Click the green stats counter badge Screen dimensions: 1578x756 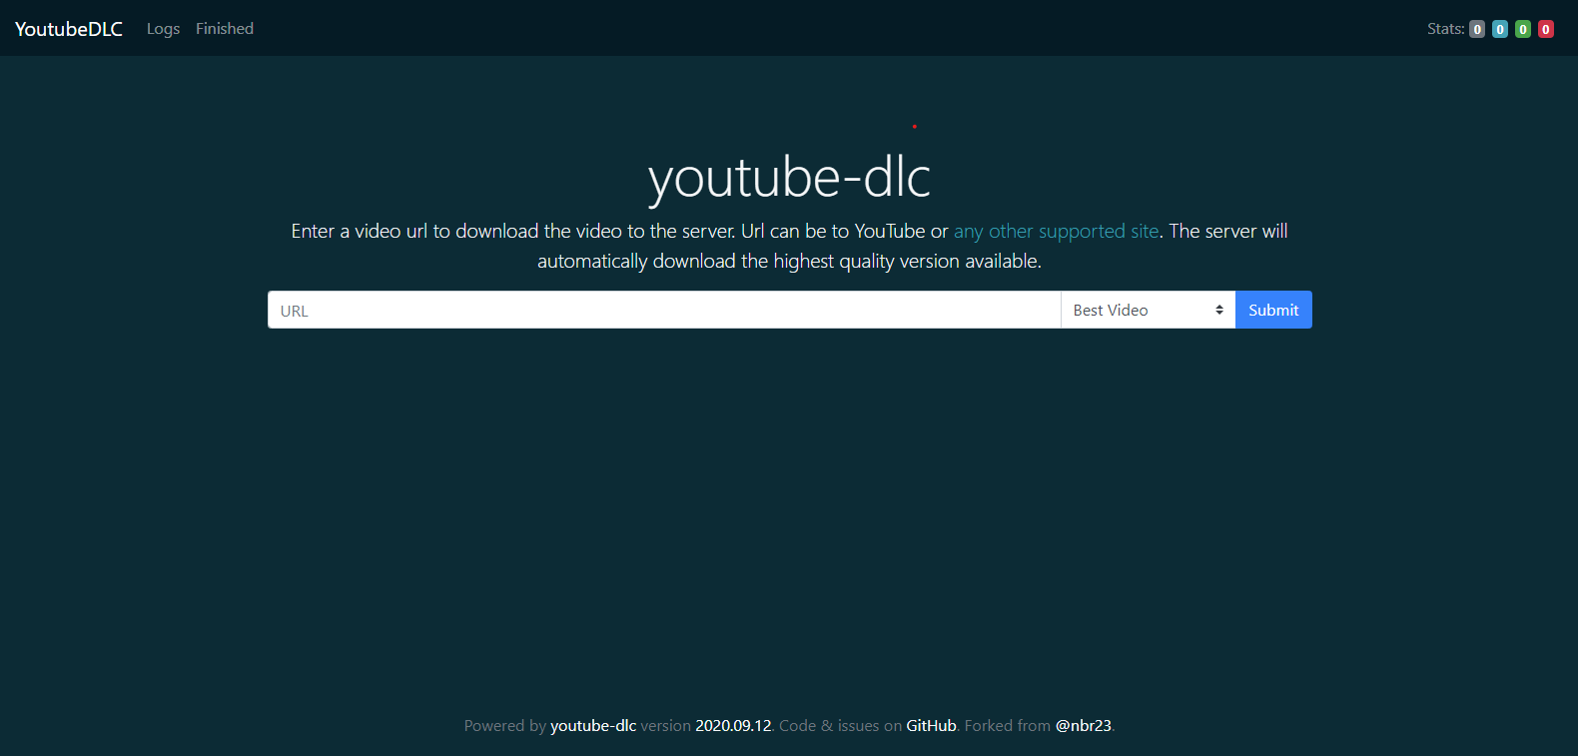coord(1523,29)
